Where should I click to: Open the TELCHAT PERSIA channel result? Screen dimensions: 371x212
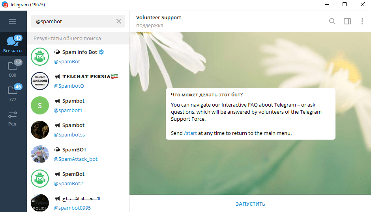[x=78, y=81]
